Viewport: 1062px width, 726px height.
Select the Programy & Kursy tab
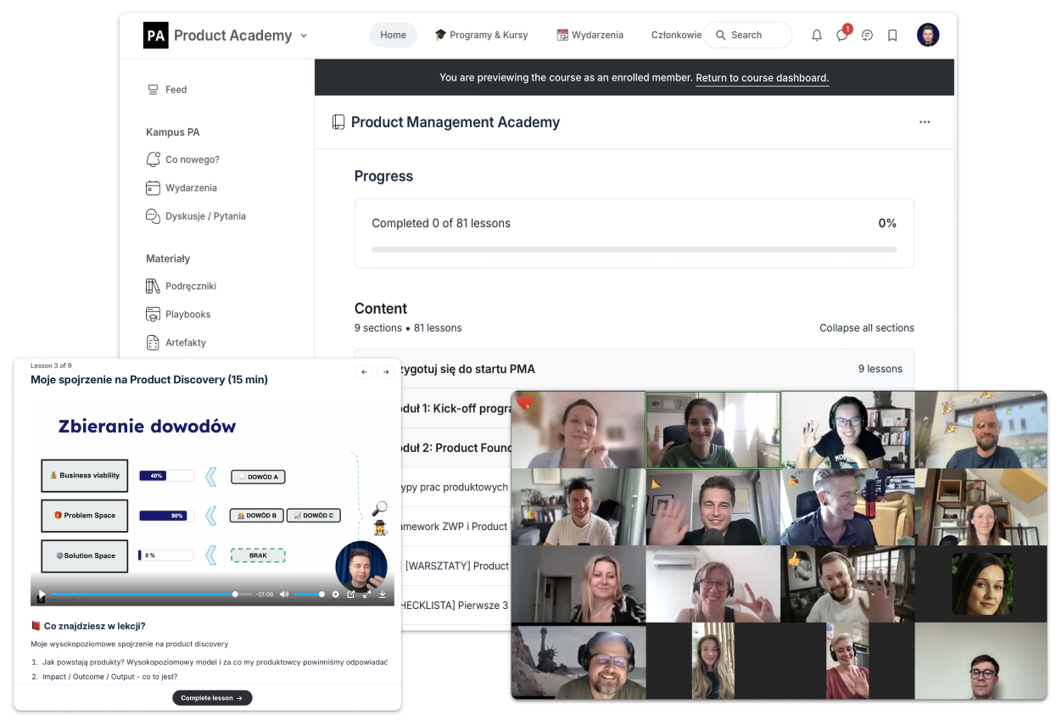[x=481, y=36]
